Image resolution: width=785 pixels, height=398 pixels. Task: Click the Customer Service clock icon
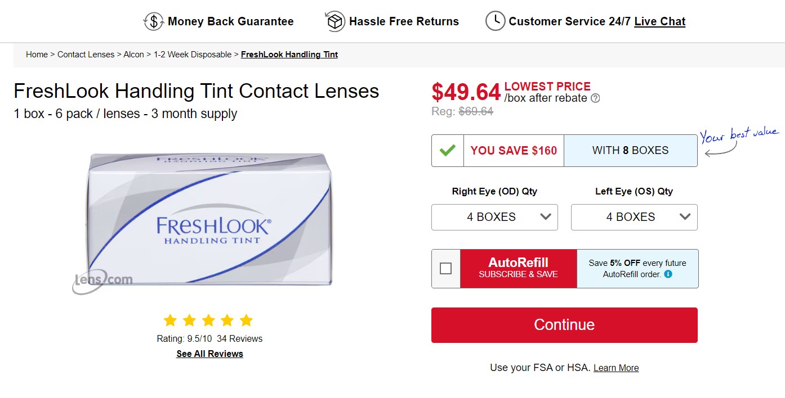point(495,21)
